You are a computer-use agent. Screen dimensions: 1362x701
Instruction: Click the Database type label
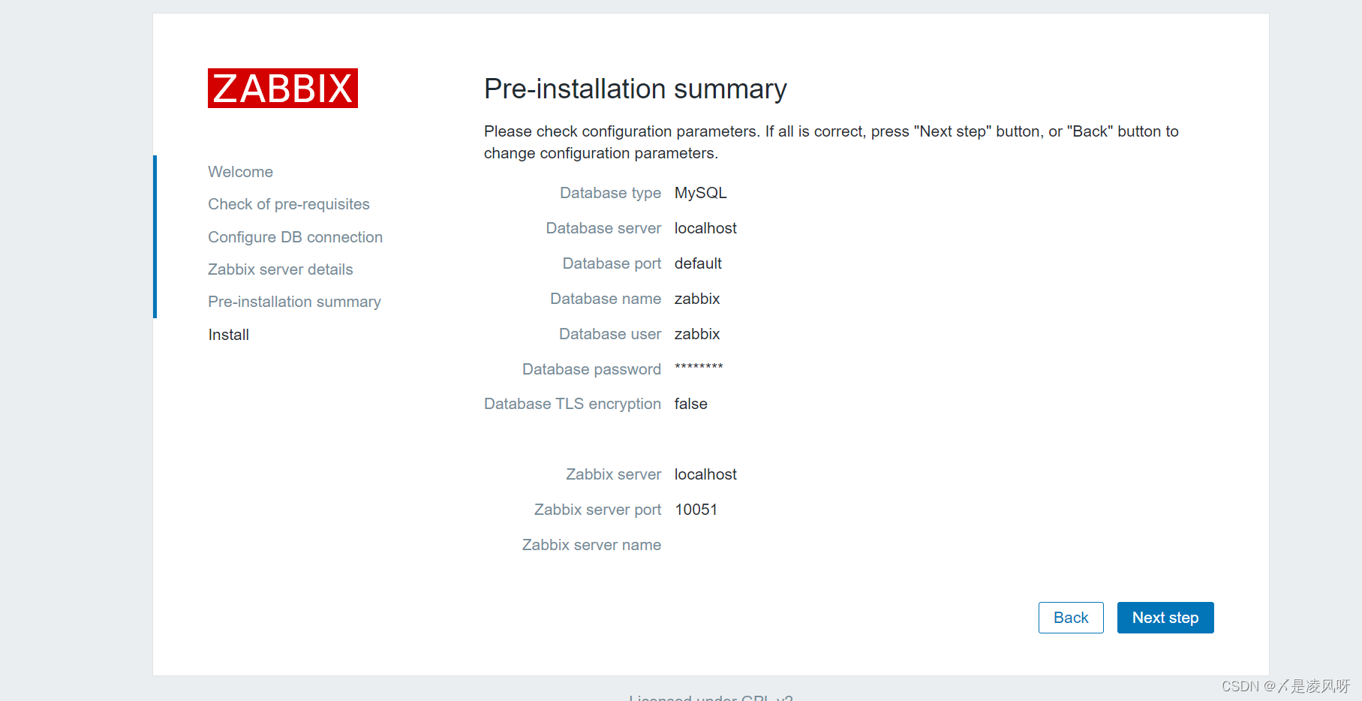point(610,193)
